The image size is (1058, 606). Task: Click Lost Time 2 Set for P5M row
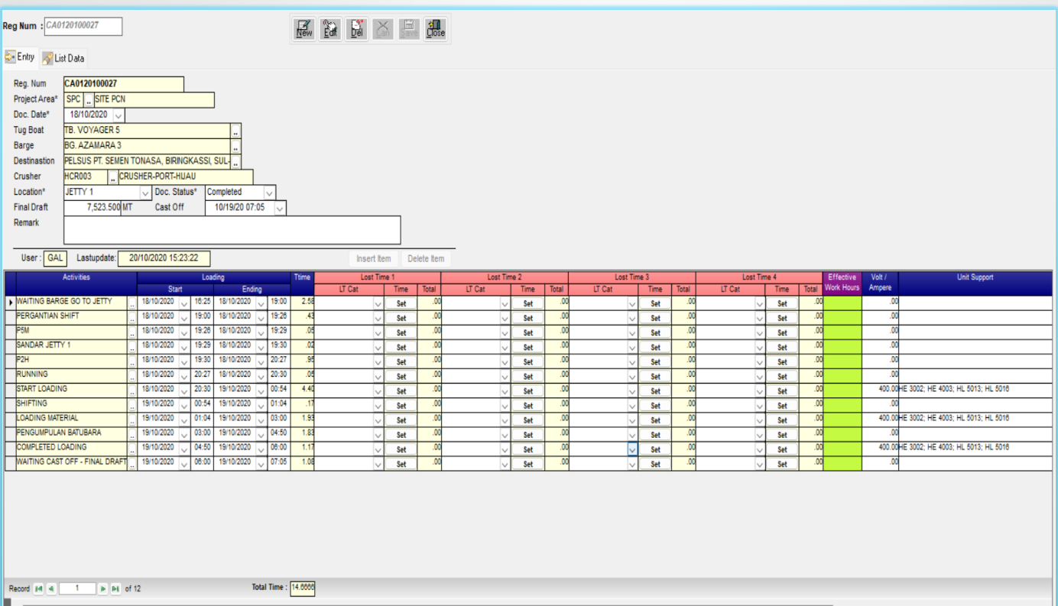click(x=527, y=332)
